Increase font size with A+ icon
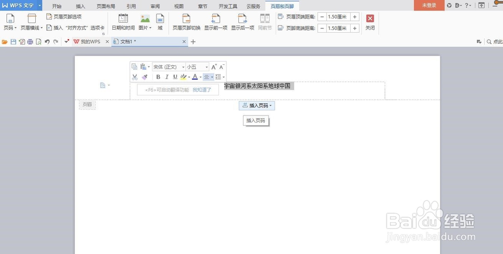 click(x=214, y=67)
